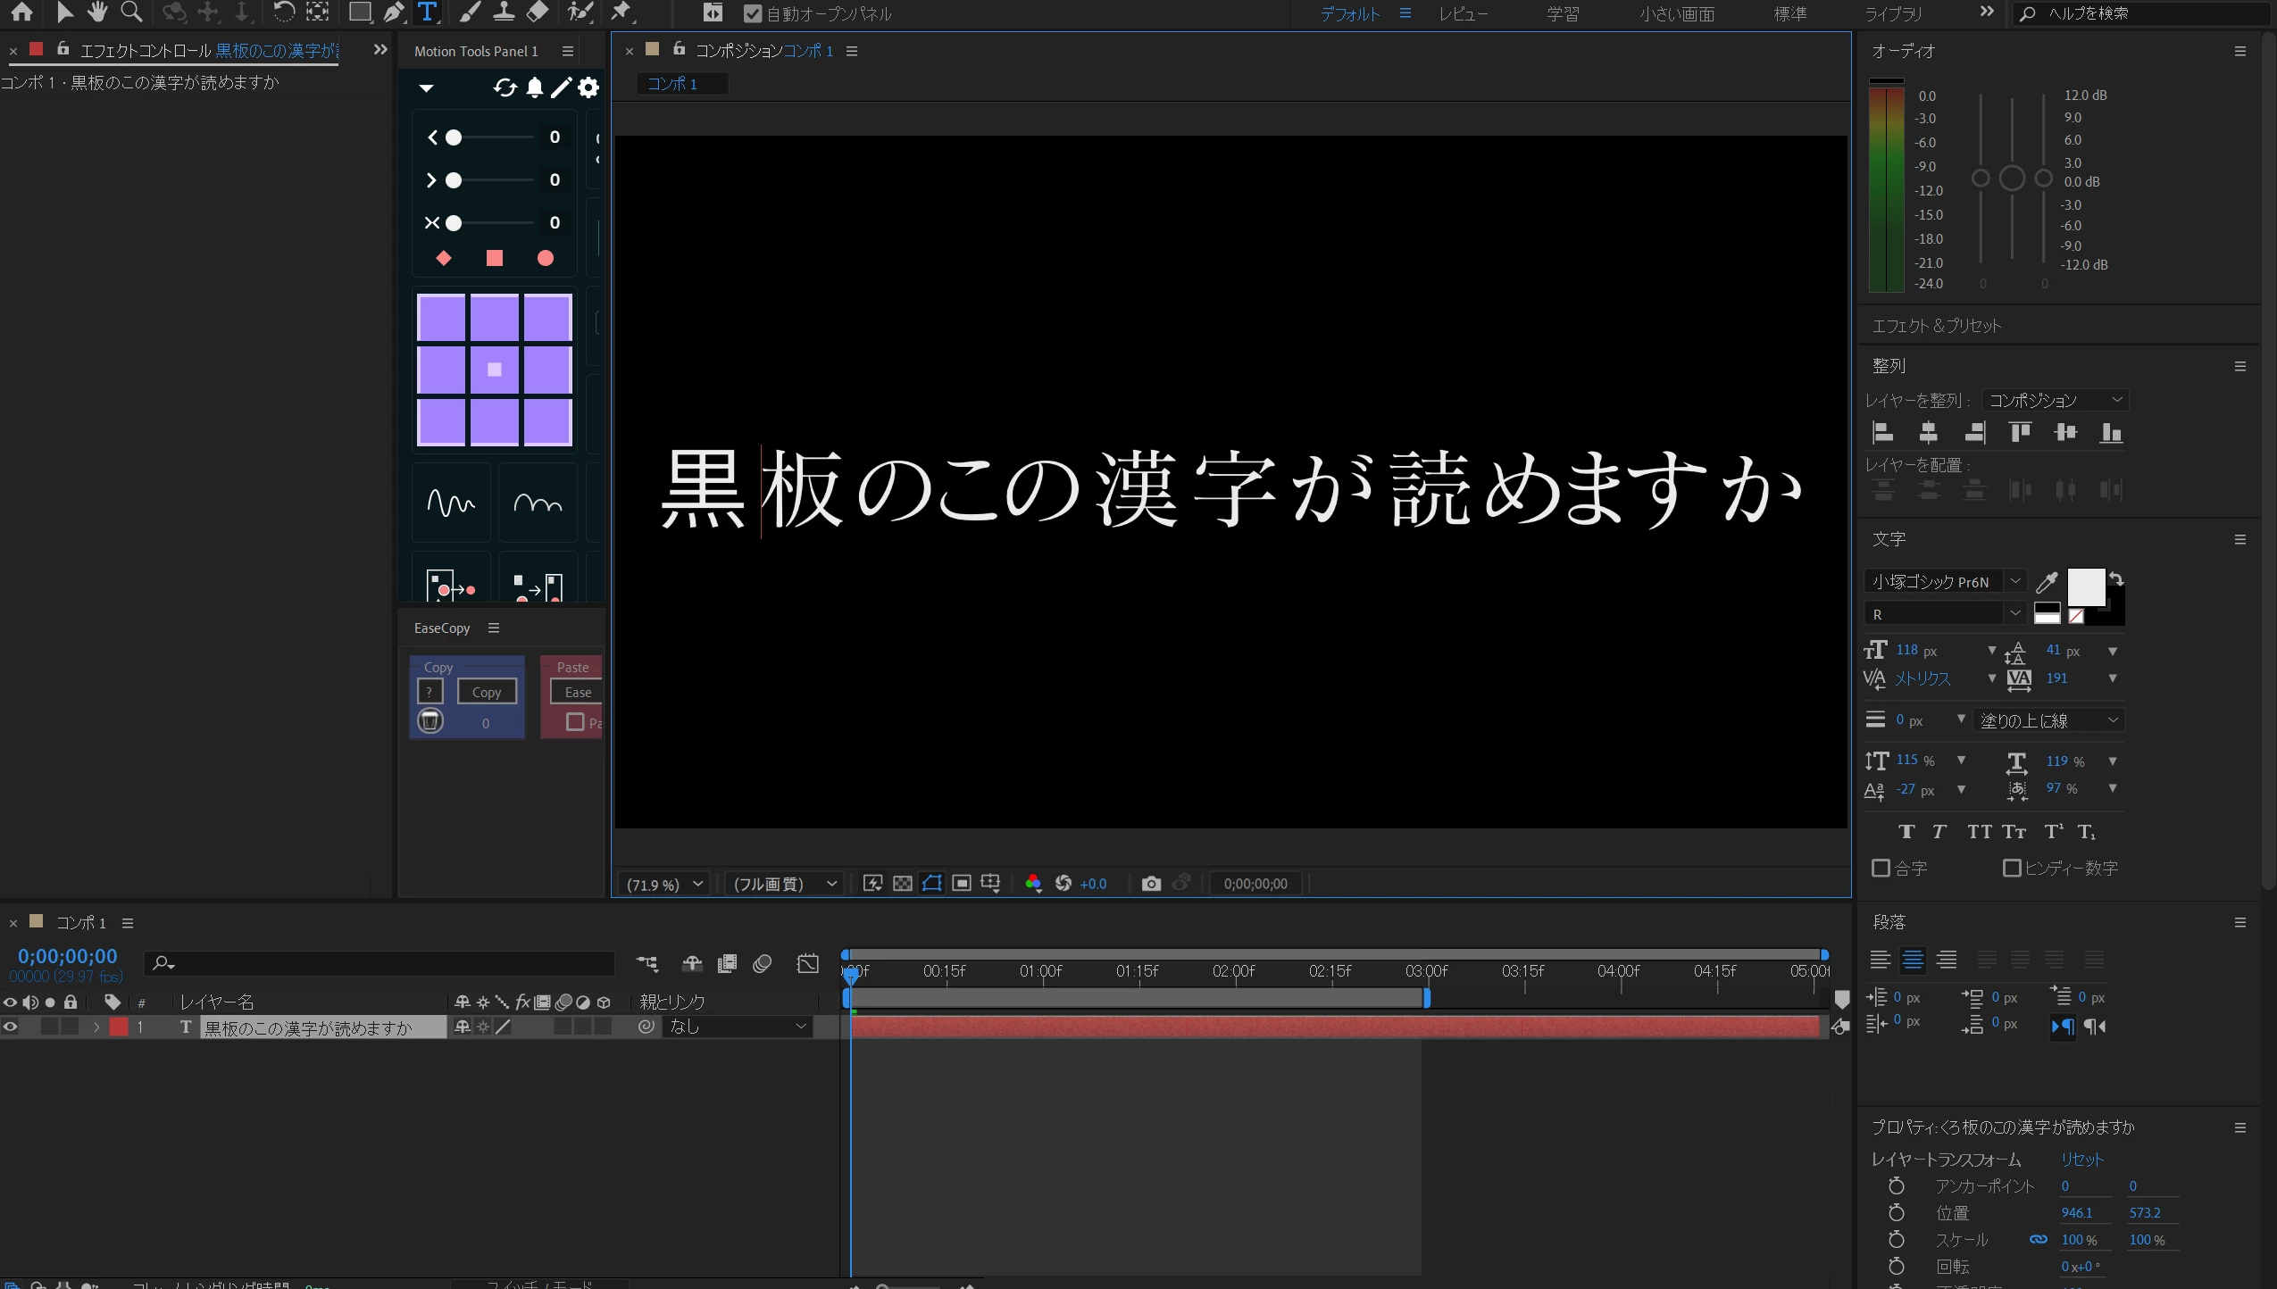Hide the text layer with eye toggle
The width and height of the screenshot is (2277, 1289).
coord(11,1027)
